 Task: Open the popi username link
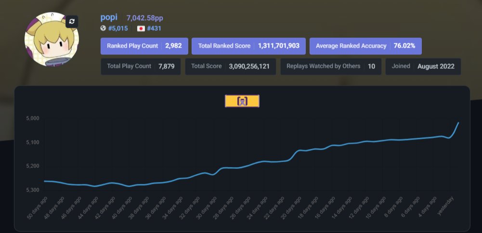point(109,17)
